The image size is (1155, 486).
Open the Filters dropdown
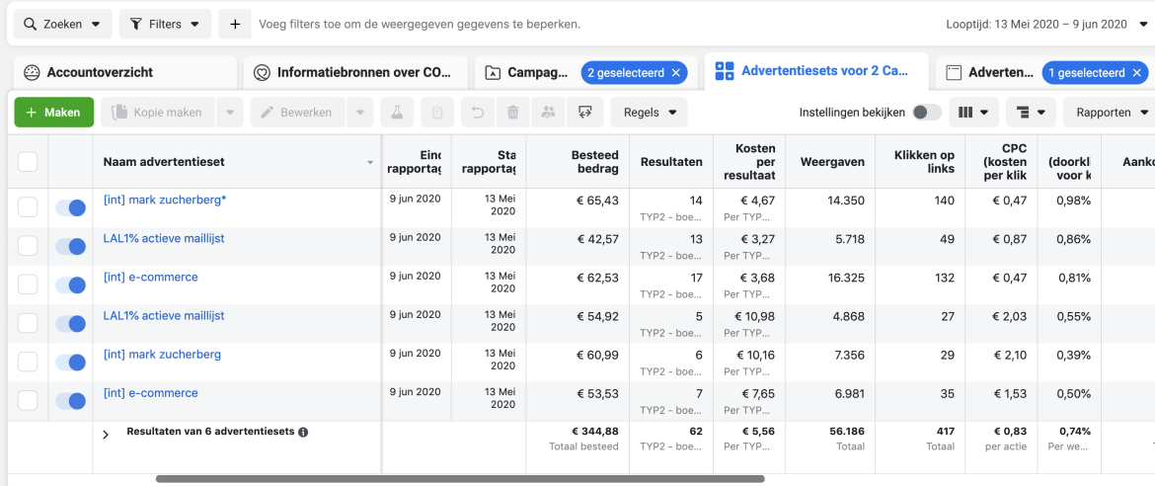(x=165, y=25)
